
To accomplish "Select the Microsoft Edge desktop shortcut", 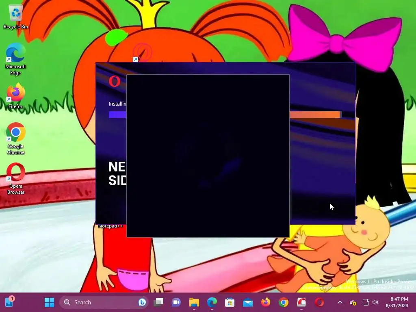I will click(x=16, y=59).
